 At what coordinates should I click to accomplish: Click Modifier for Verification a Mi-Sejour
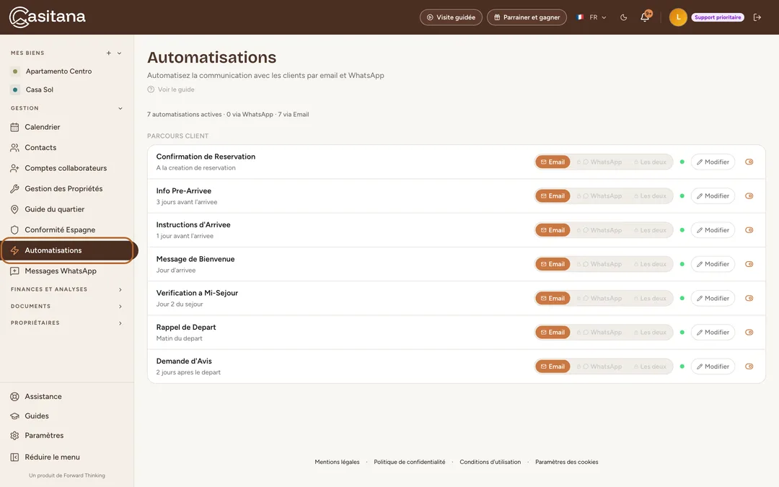coord(713,298)
